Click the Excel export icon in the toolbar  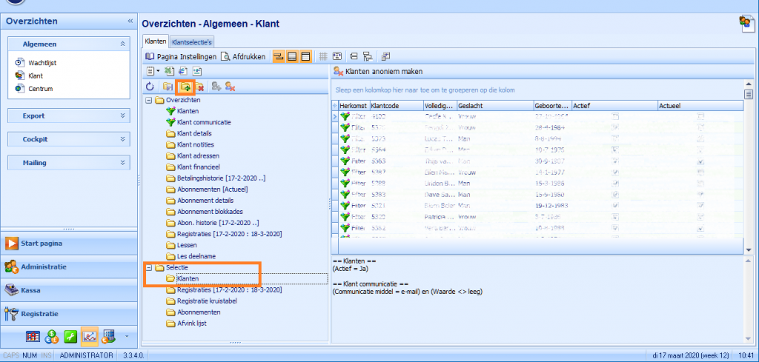tap(168, 71)
